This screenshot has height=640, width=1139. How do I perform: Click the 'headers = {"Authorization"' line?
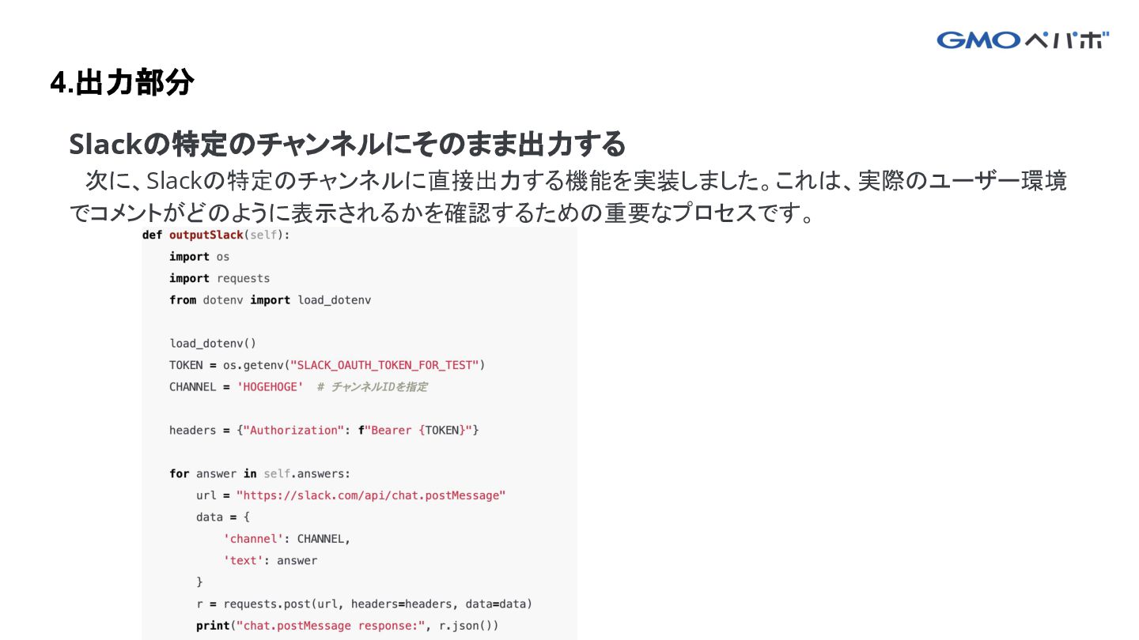tap(324, 431)
